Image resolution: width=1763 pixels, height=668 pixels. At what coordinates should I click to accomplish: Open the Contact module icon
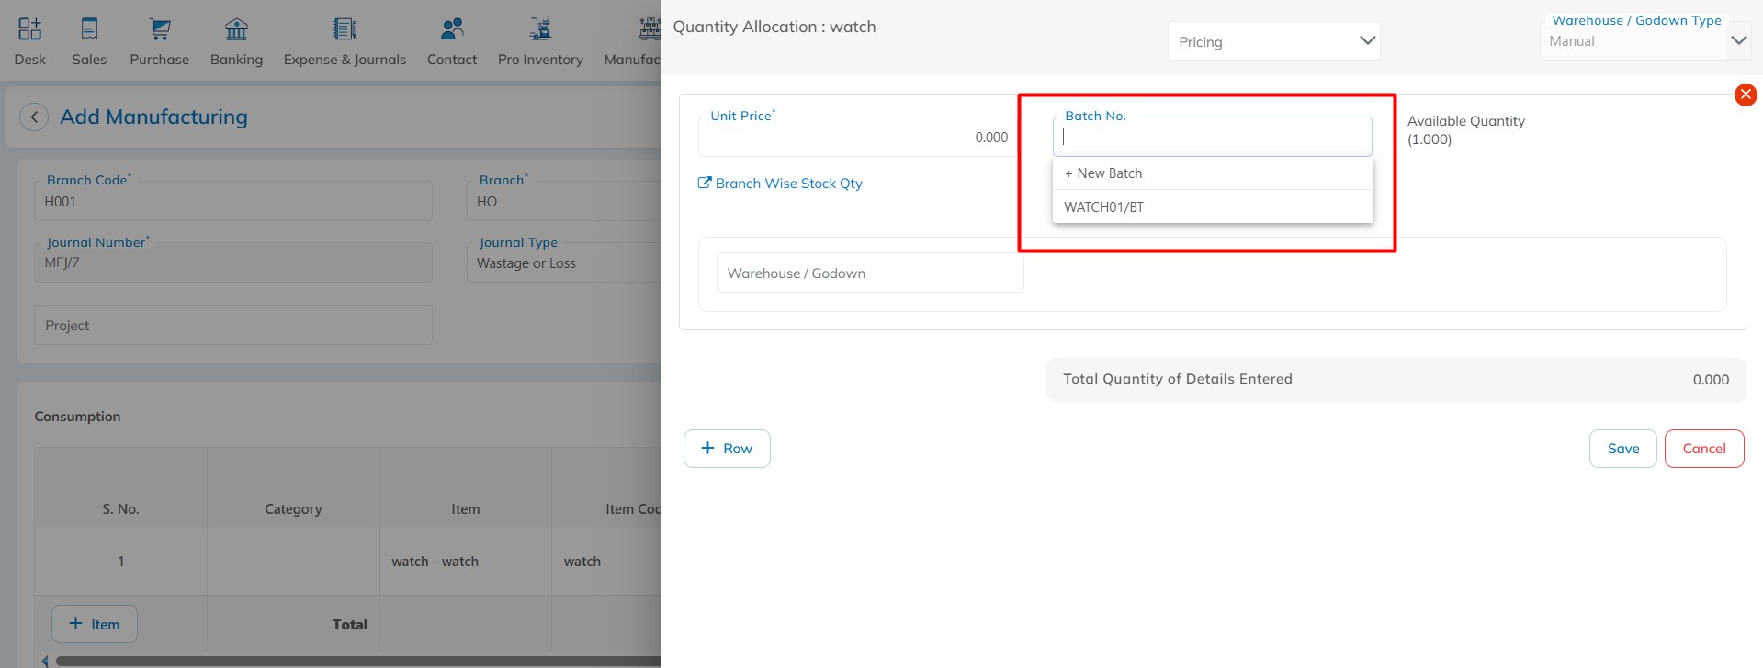452,29
